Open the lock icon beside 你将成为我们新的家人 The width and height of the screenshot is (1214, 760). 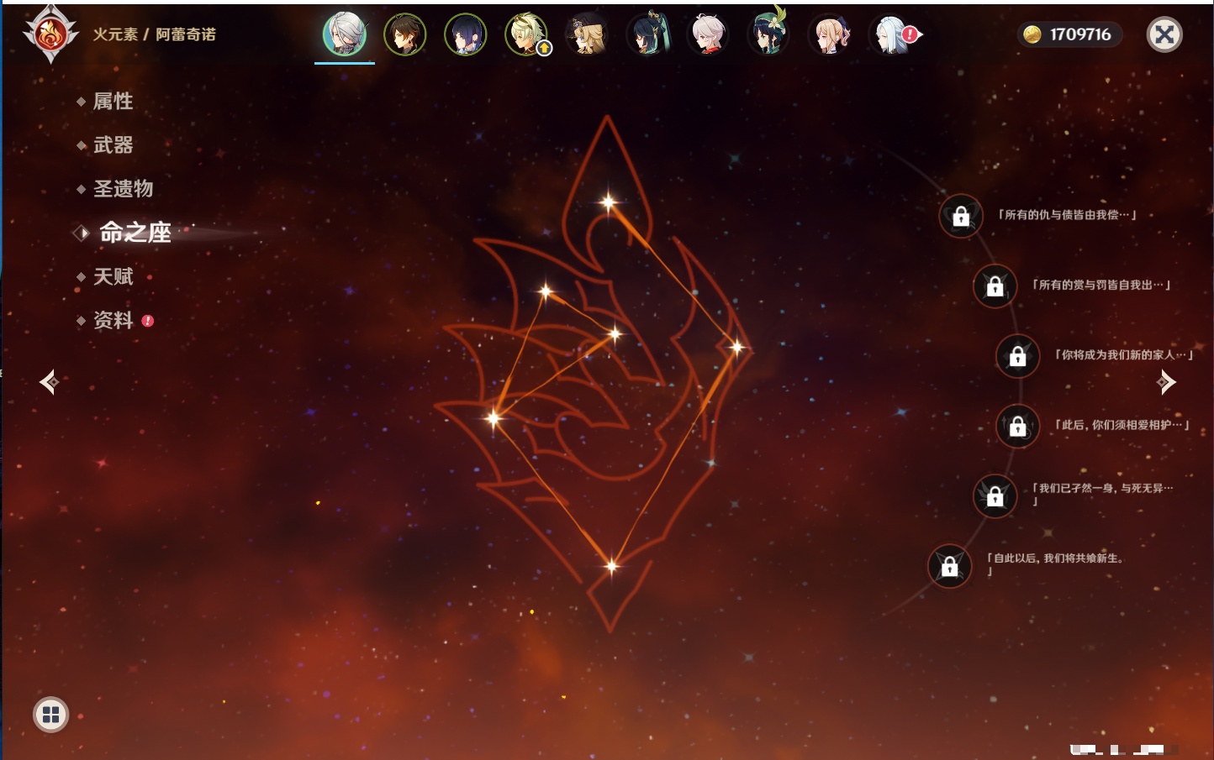pos(1018,356)
